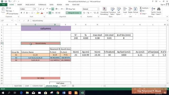
Task: Open Format as Table gallery
Action: [112, 11]
